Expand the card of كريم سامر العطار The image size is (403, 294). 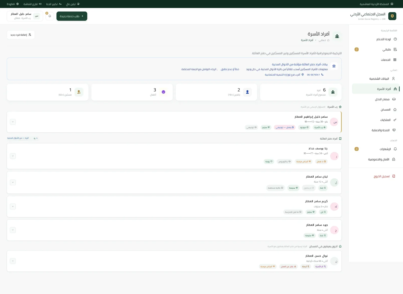(x=13, y=206)
